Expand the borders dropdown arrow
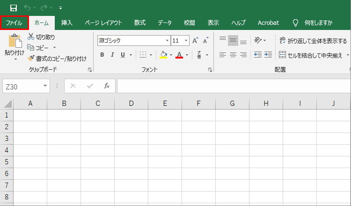This screenshot has width=351, height=206. point(151,55)
